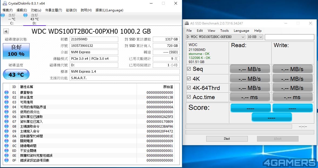Open the Tools menu in AS SSD Benchmark

(225, 30)
